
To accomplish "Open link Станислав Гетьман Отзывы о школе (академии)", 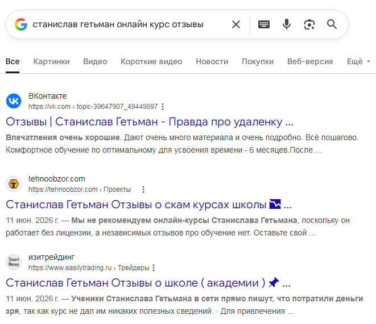I will pyautogui.click(x=148, y=283).
